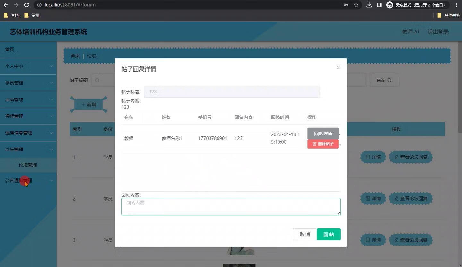462x267 pixels.
Task: Click the 艺体培训机构业务管理系统 title
Action: [48, 32]
